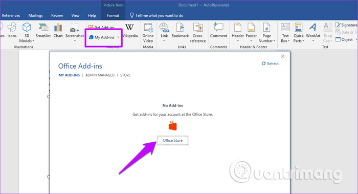Expand the WordArt dropdown arrow

click(313, 41)
